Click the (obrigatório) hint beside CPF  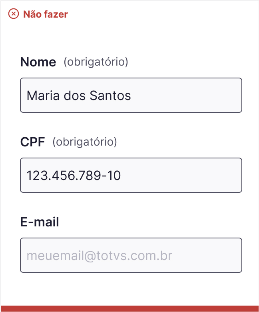click(85, 142)
